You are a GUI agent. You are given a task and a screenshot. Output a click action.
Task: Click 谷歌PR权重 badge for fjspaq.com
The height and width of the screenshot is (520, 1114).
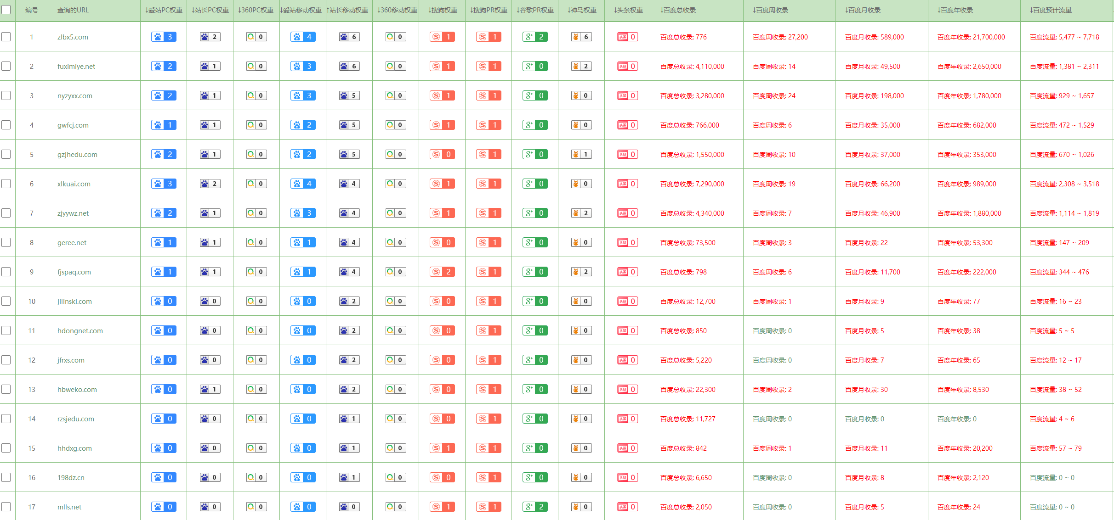tap(535, 272)
